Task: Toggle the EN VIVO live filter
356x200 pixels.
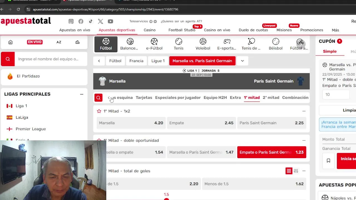Action: coord(34,42)
